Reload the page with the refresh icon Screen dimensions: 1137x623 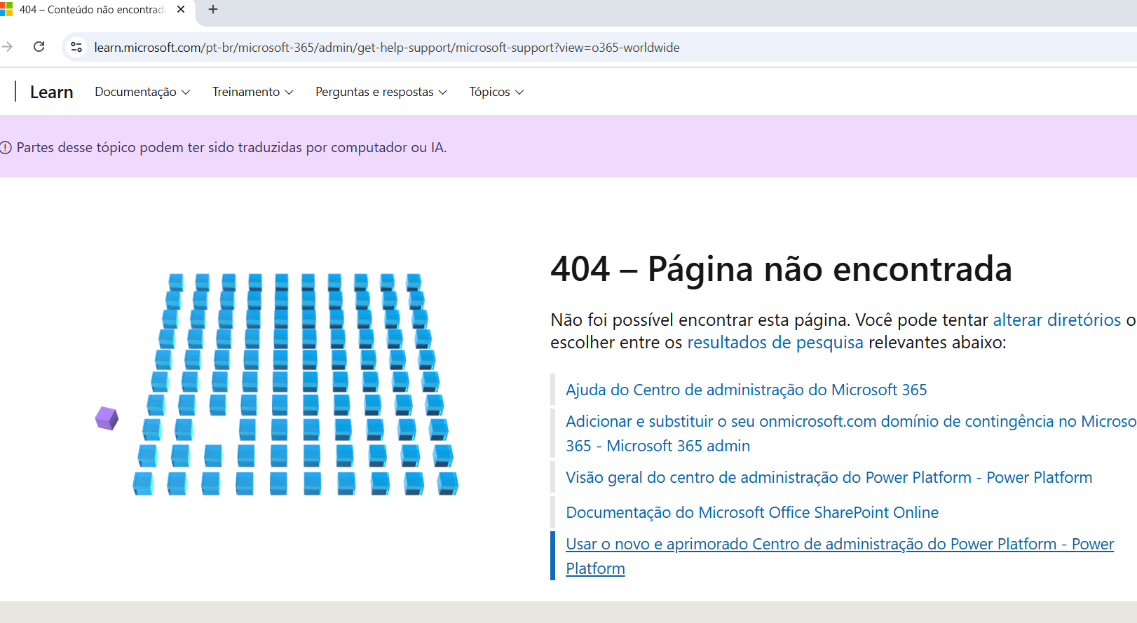click(x=39, y=47)
